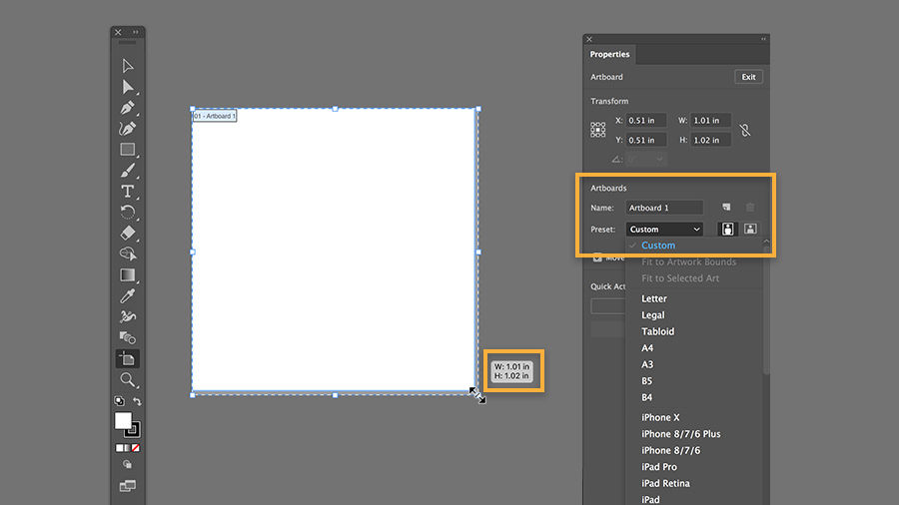Screen dimensions: 899x505
Task: Switch to the Properties tab
Action: [x=609, y=55]
